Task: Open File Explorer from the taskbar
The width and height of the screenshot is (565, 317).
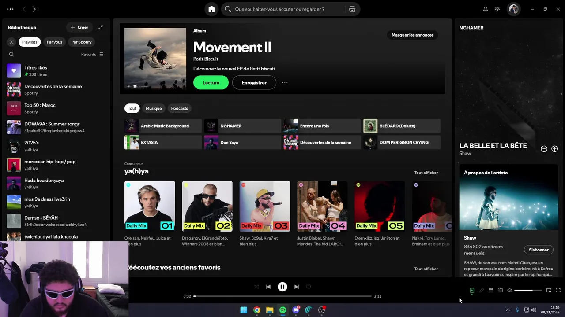Action: pyautogui.click(x=270, y=310)
